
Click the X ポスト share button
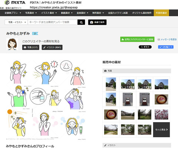[145, 47]
